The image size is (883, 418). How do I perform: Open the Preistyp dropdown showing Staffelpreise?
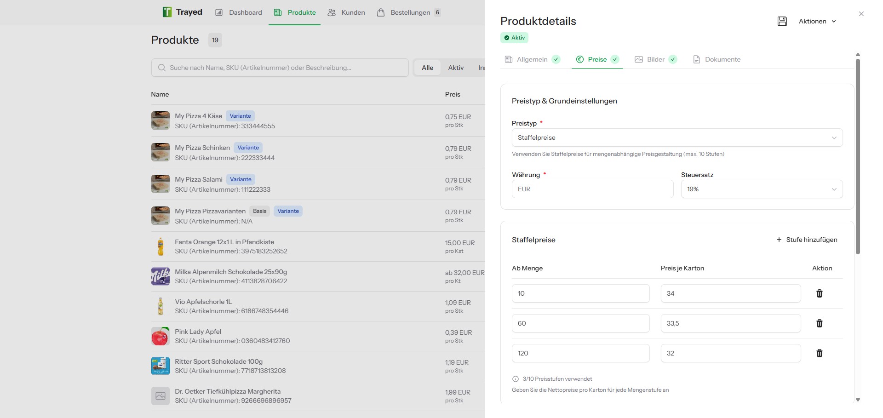677,137
